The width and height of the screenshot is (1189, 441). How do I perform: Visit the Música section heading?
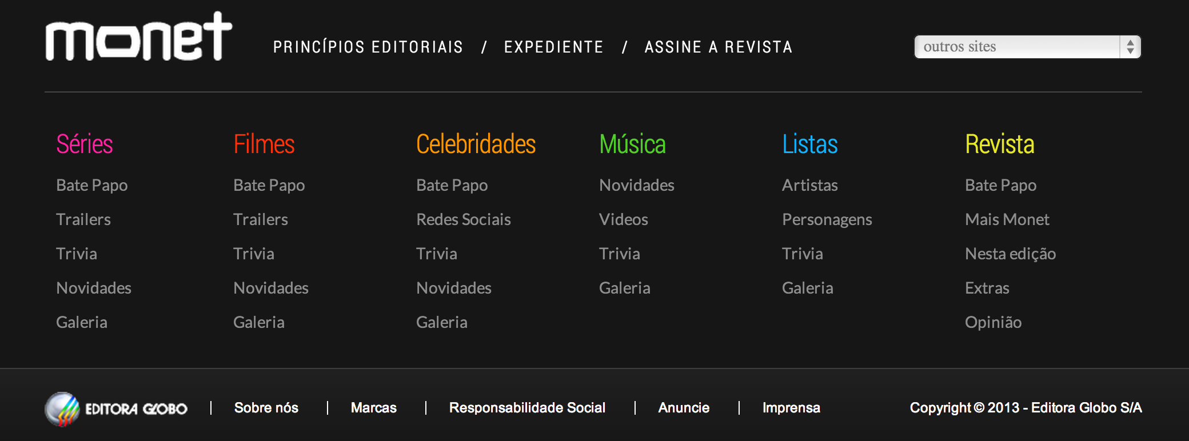(x=632, y=144)
